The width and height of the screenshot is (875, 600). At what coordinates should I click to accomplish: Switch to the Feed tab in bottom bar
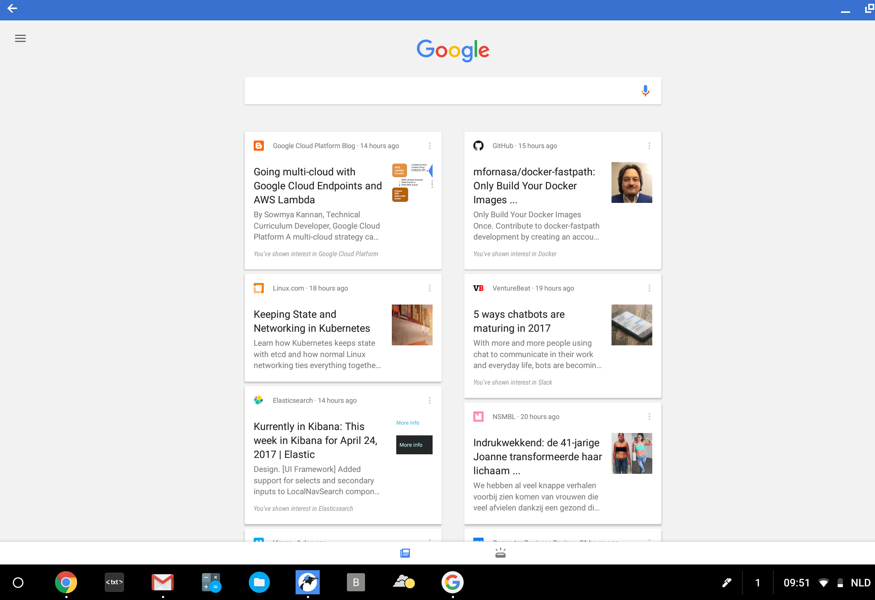[405, 553]
